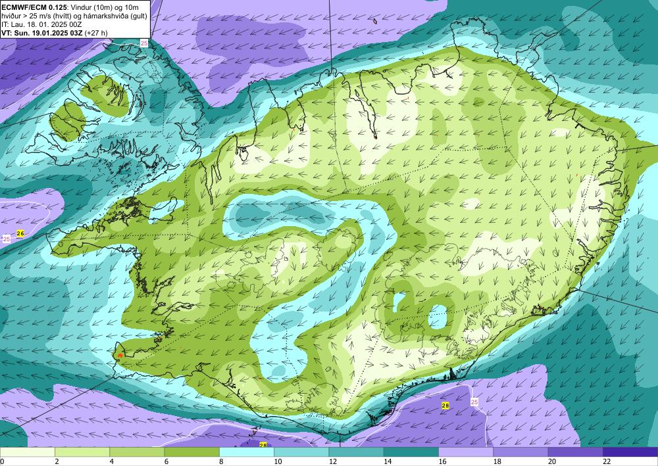Click the '22' value on the colour scale
658x466 pixels.
pos(607,461)
